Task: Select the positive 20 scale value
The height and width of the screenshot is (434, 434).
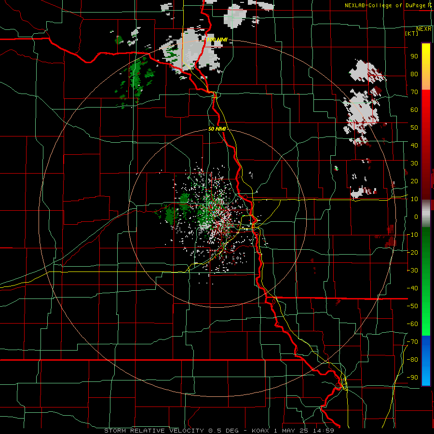Action: pyautogui.click(x=414, y=181)
